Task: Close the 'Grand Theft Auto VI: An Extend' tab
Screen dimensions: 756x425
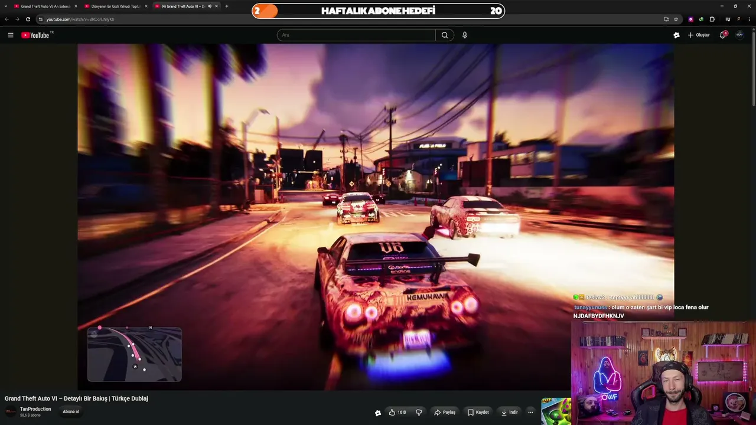Action: (x=76, y=6)
